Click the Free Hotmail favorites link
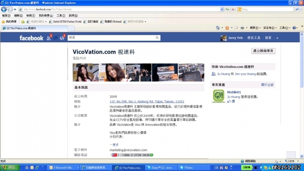304x171 pixels. point(111,21)
